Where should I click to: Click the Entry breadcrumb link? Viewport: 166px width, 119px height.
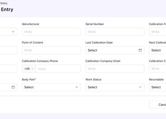point(4,3)
